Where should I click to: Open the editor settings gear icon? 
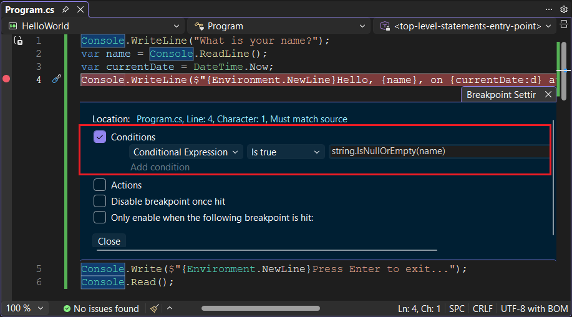[563, 9]
